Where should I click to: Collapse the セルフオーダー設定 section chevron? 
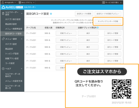[22, 13]
